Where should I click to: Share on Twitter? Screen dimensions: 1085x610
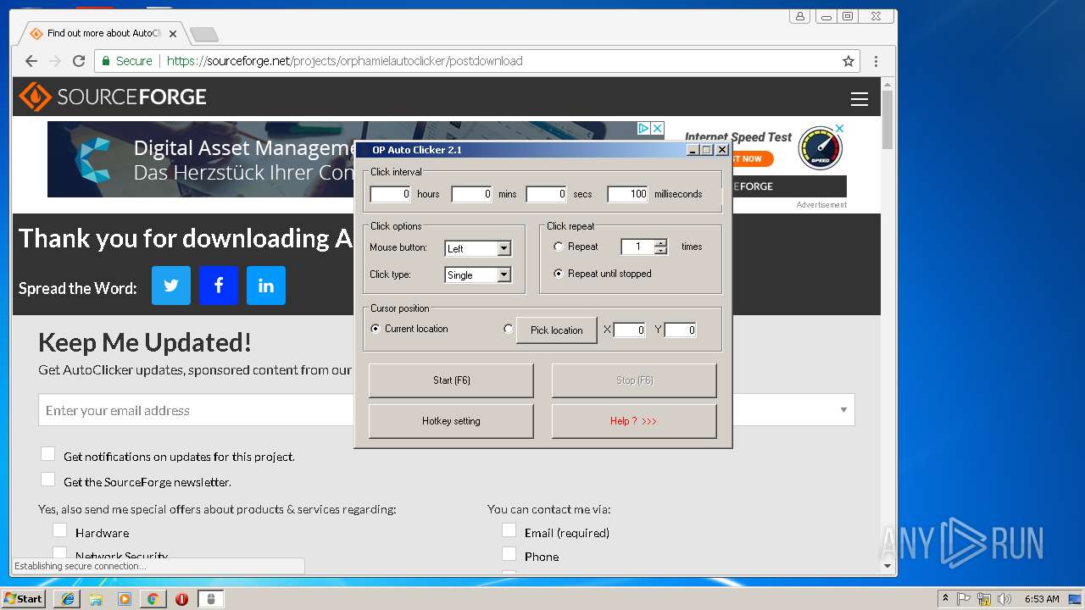point(171,286)
